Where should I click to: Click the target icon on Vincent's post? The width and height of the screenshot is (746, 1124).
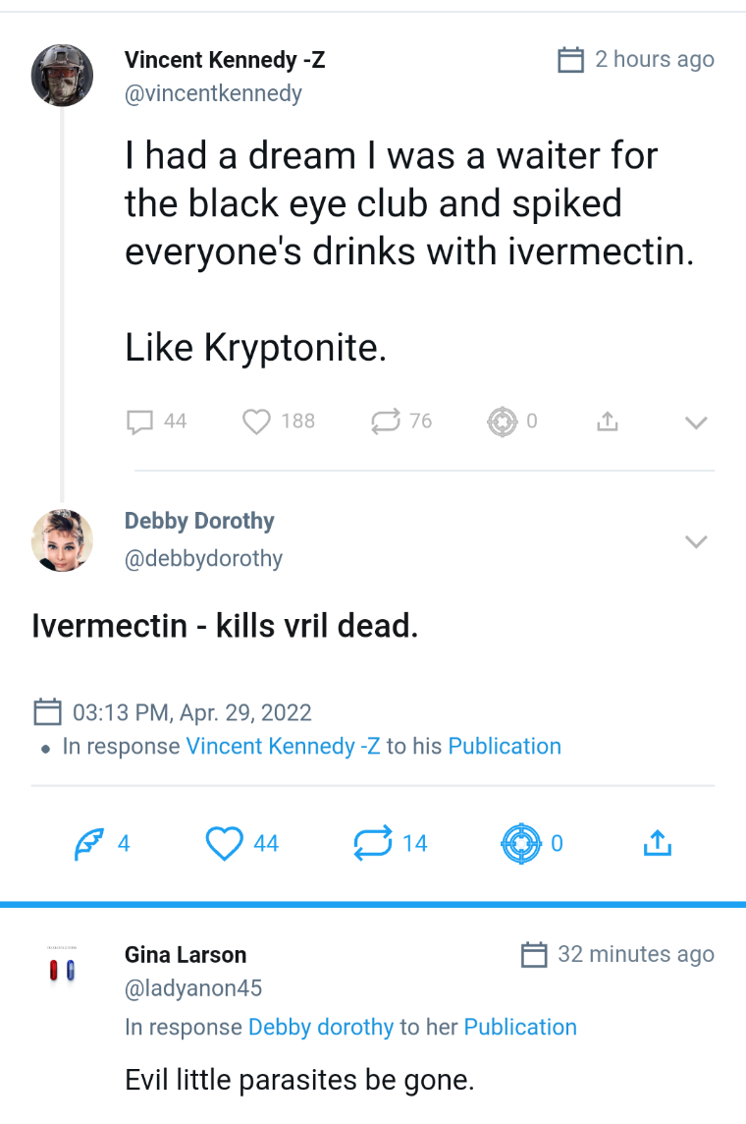pyautogui.click(x=502, y=421)
